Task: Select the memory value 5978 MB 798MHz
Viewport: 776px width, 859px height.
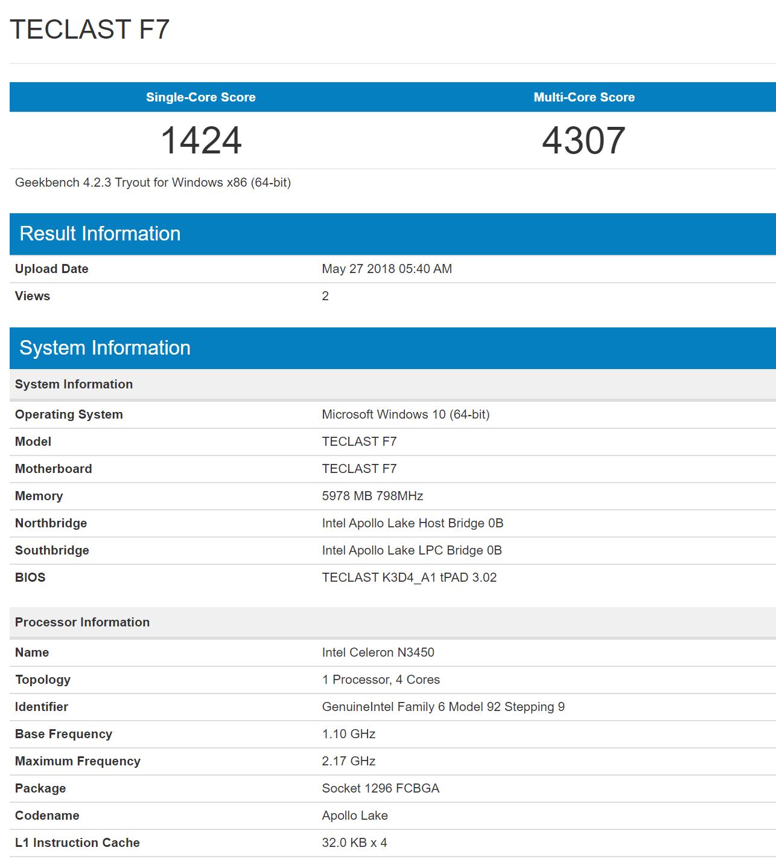Action: click(x=372, y=496)
